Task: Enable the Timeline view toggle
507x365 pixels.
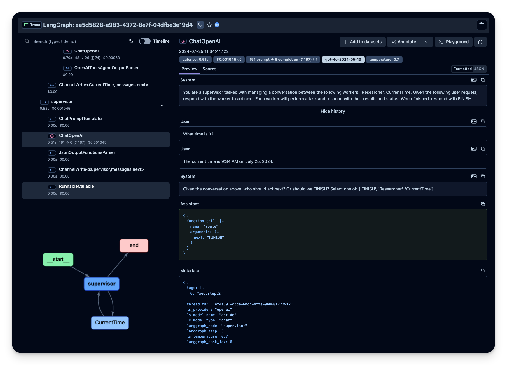Action: (x=144, y=41)
